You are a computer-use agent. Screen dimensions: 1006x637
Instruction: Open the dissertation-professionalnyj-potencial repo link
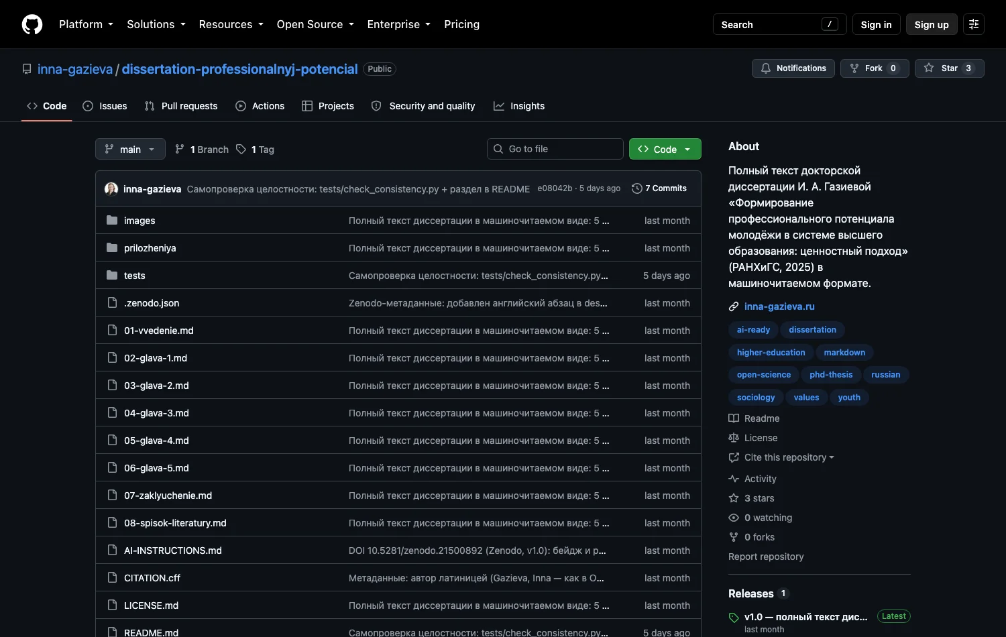pos(240,69)
